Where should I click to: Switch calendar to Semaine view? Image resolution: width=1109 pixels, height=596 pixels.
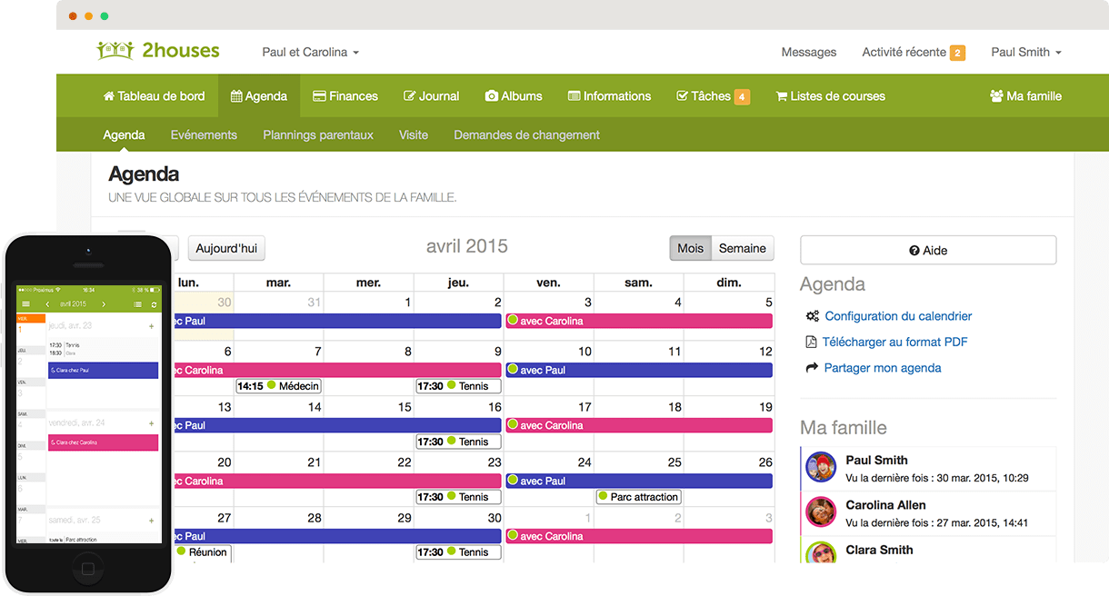click(742, 248)
